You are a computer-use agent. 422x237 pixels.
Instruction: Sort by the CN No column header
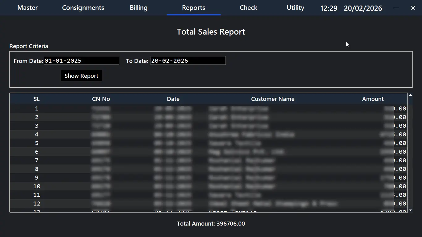[101, 99]
